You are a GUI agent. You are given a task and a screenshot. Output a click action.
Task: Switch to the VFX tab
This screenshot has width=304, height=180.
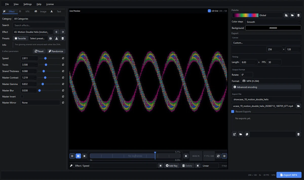pyautogui.click(x=27, y=12)
